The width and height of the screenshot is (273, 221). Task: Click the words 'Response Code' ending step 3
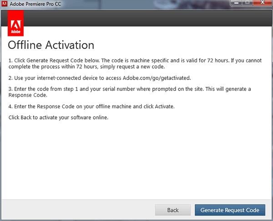[28, 95]
